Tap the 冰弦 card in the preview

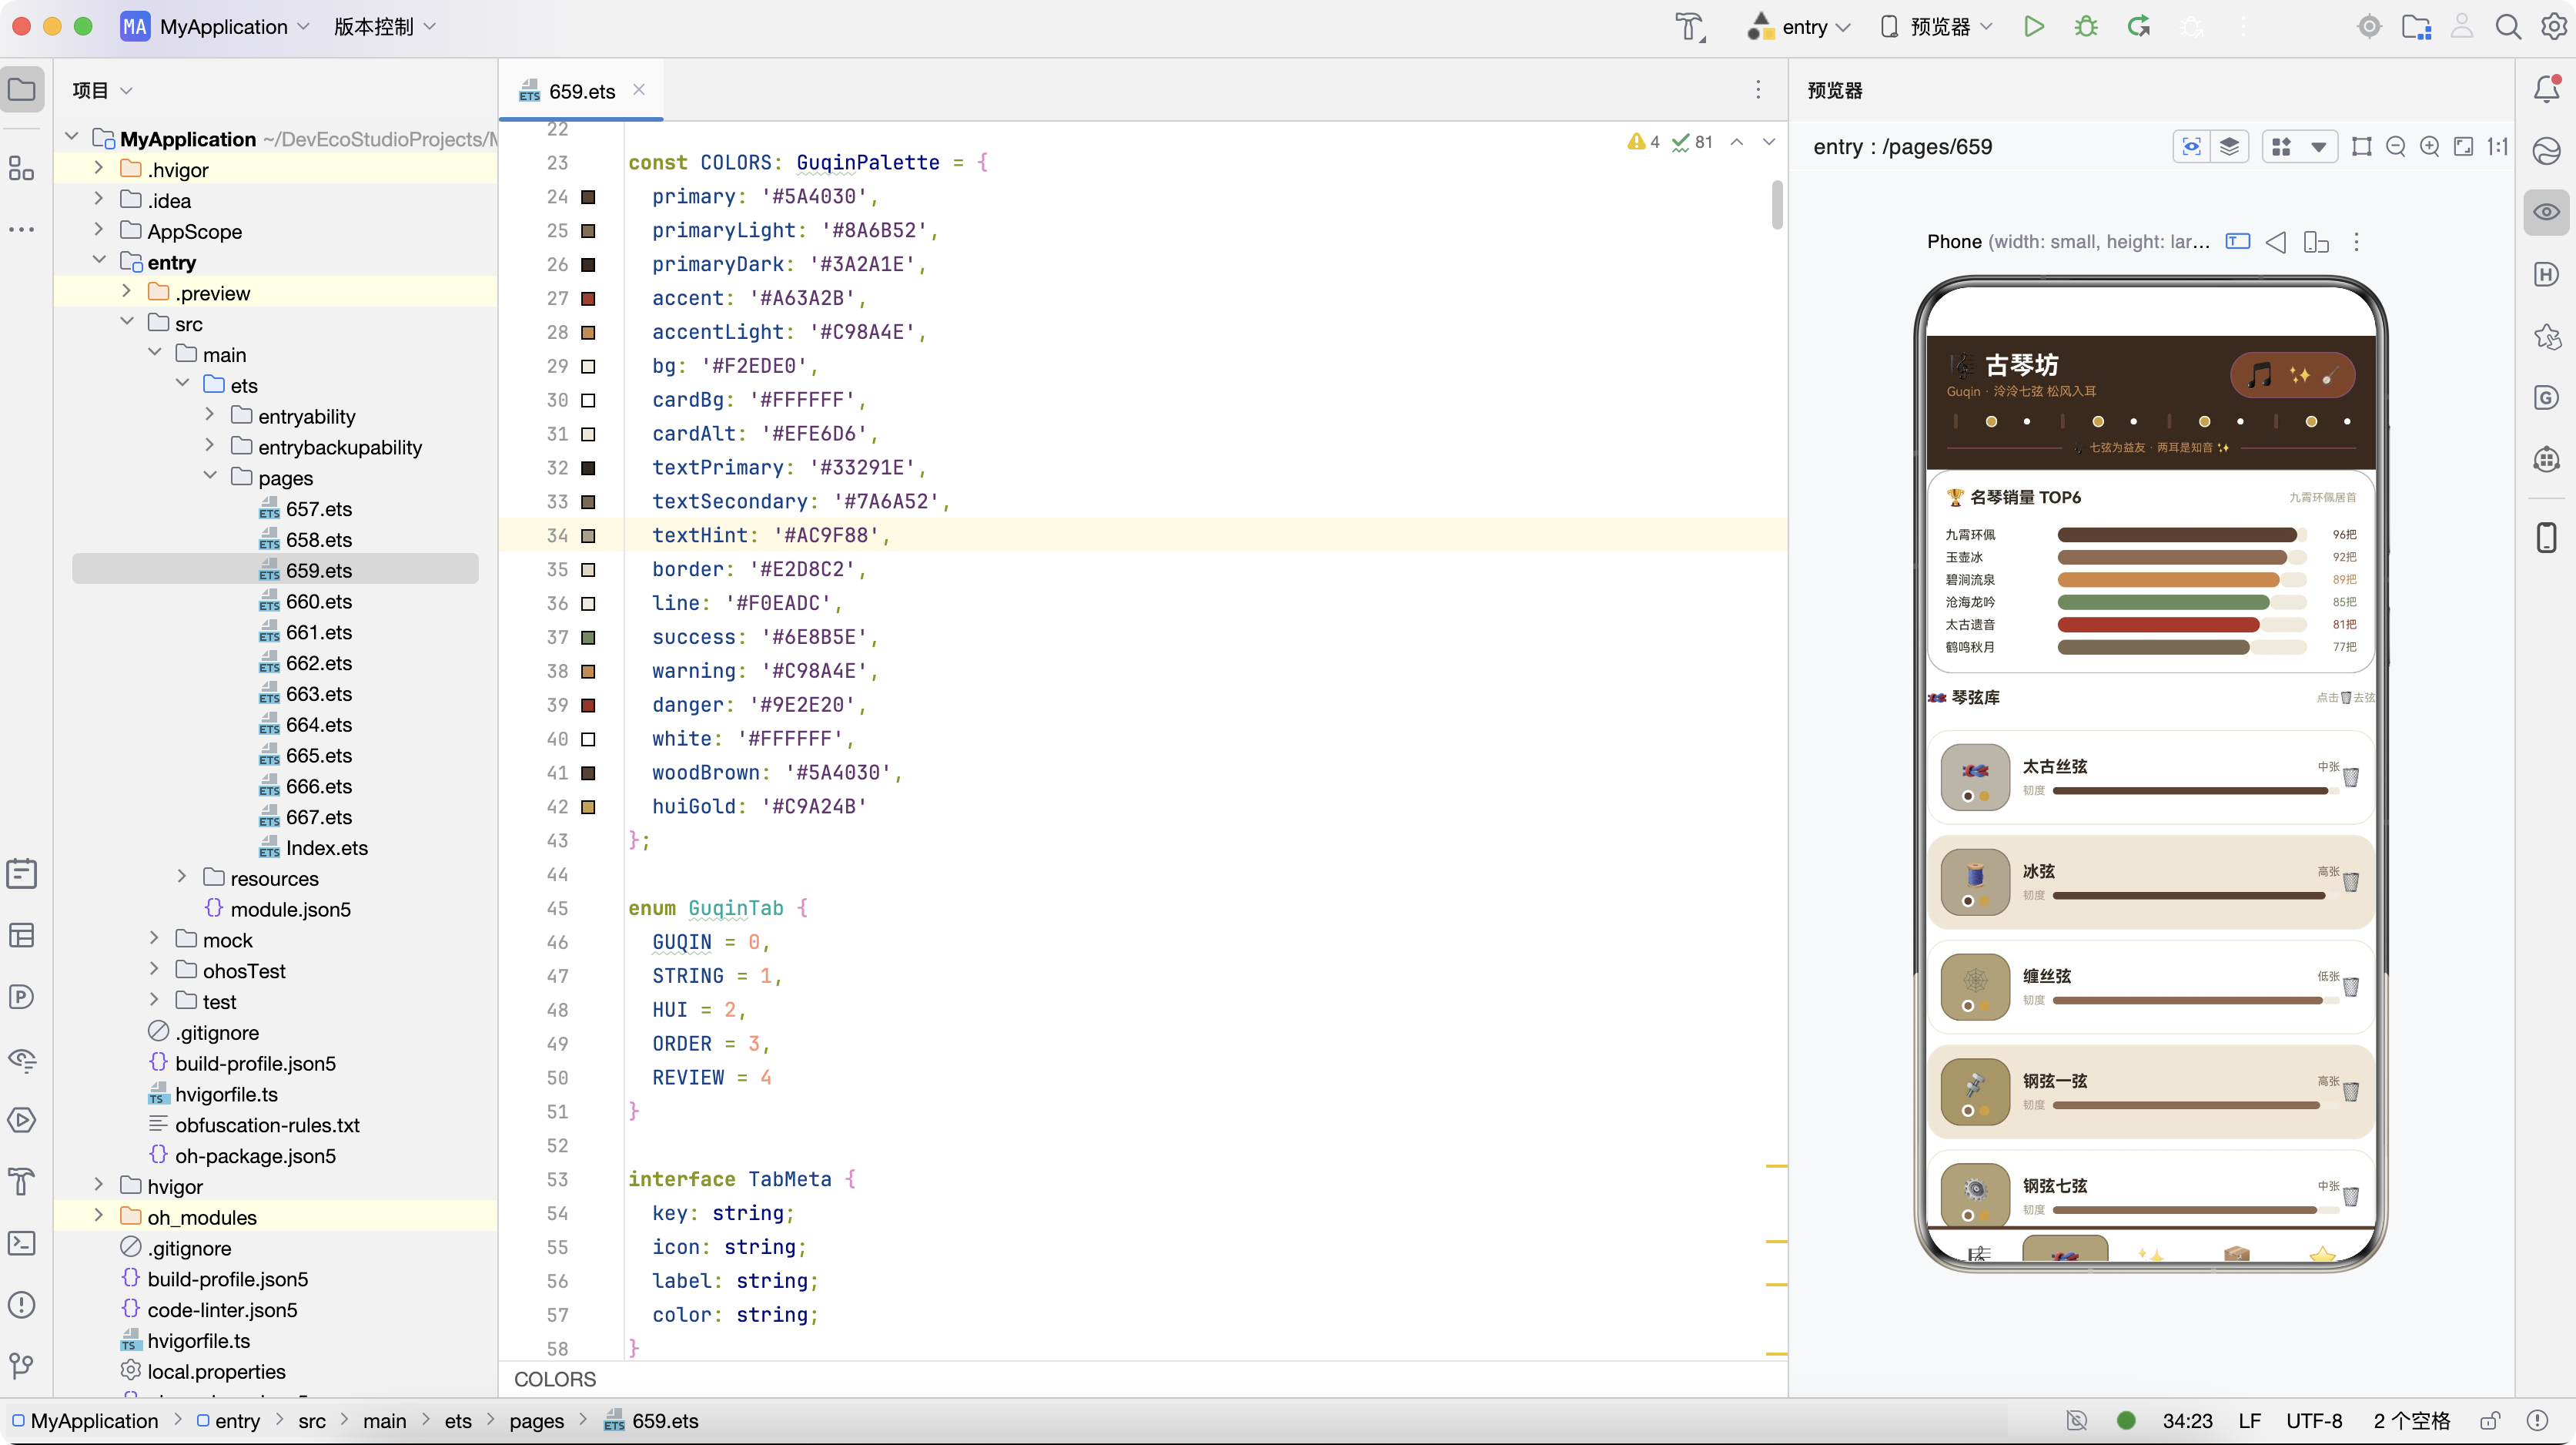click(2150, 882)
